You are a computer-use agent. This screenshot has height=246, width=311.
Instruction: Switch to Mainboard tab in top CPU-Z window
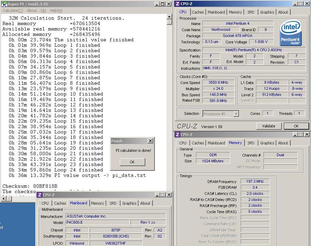coord(216,12)
